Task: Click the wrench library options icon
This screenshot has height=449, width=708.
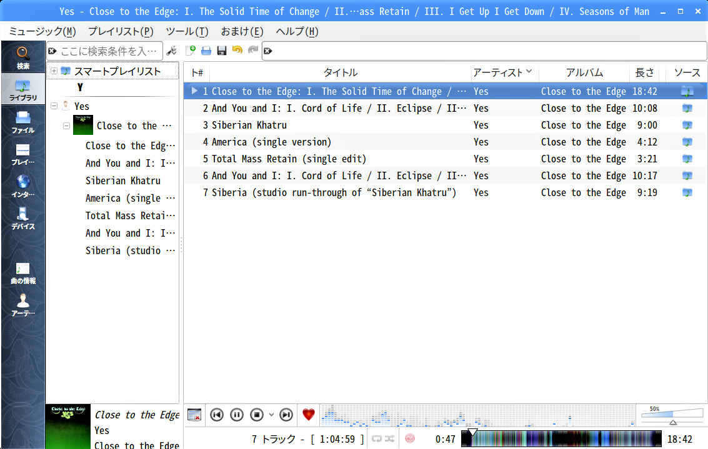Action: [x=172, y=51]
